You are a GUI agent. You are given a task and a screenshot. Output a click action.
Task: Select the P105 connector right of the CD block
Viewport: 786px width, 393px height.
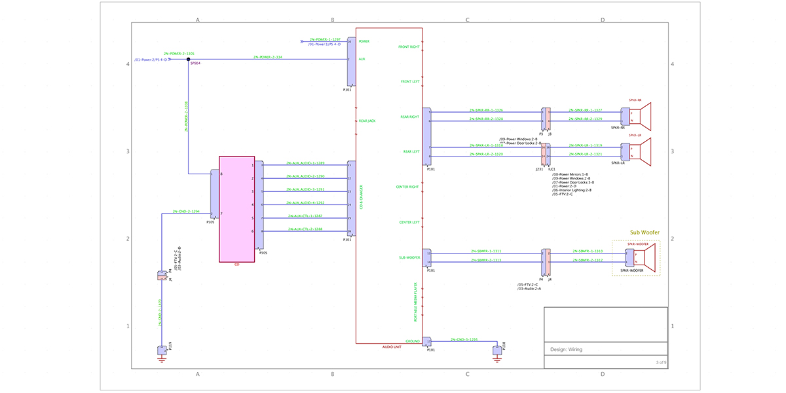pyautogui.click(x=259, y=205)
